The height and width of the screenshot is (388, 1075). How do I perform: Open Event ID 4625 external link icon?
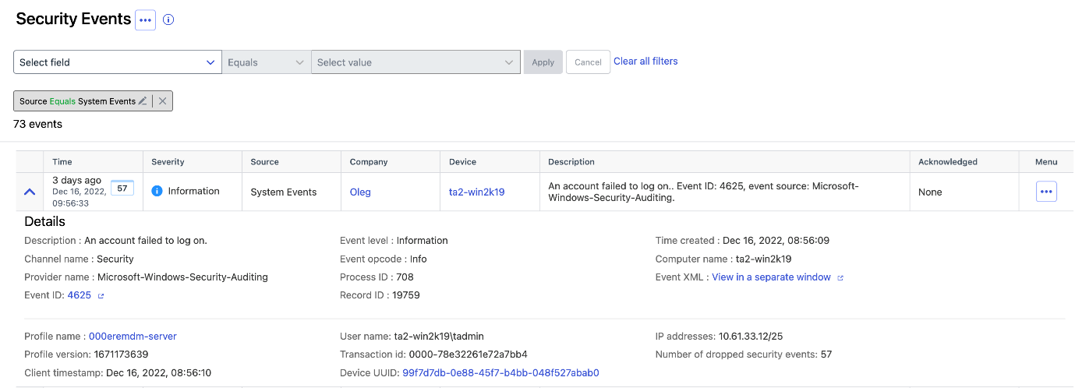(x=101, y=296)
